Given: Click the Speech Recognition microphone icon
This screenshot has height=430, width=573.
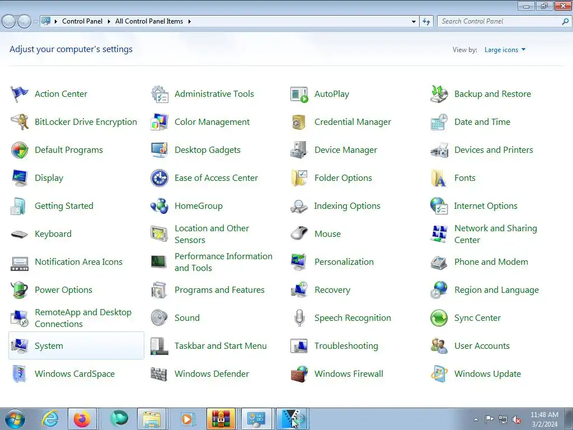Looking at the screenshot, I should 299,318.
